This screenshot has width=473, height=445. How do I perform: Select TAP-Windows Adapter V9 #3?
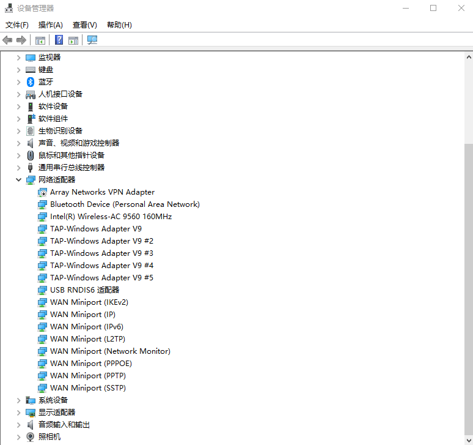point(101,253)
